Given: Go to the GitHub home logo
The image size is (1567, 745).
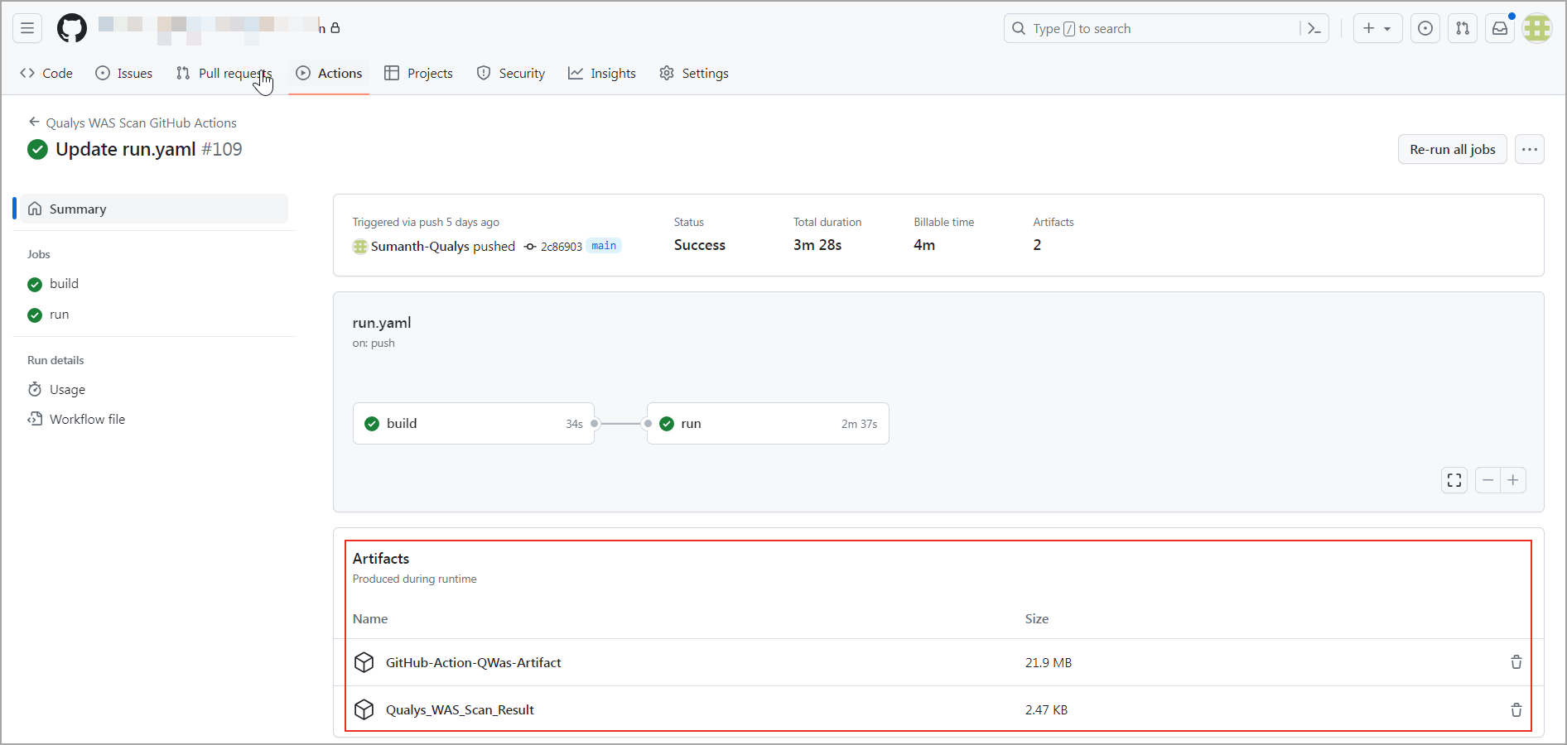Looking at the screenshot, I should (72, 28).
